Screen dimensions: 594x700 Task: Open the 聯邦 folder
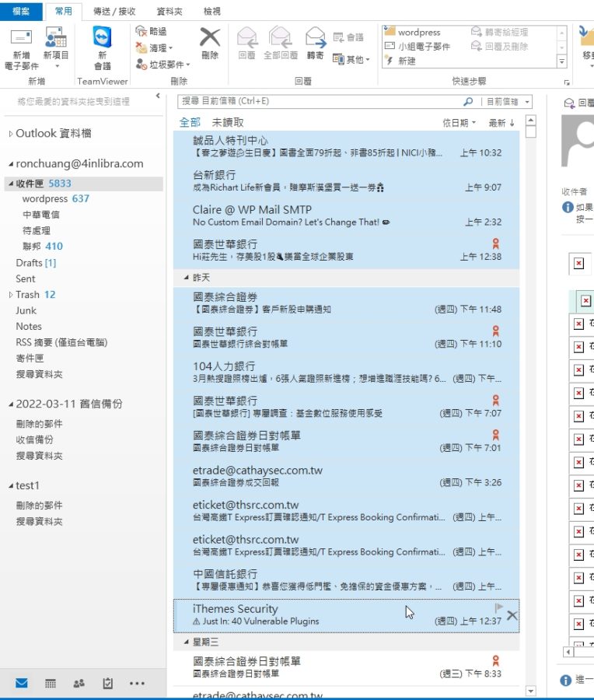click(x=43, y=247)
